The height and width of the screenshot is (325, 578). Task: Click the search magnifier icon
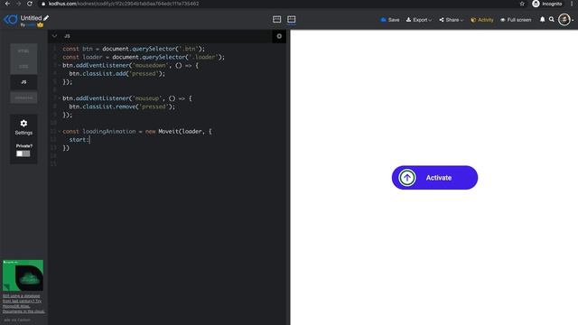tap(552, 20)
